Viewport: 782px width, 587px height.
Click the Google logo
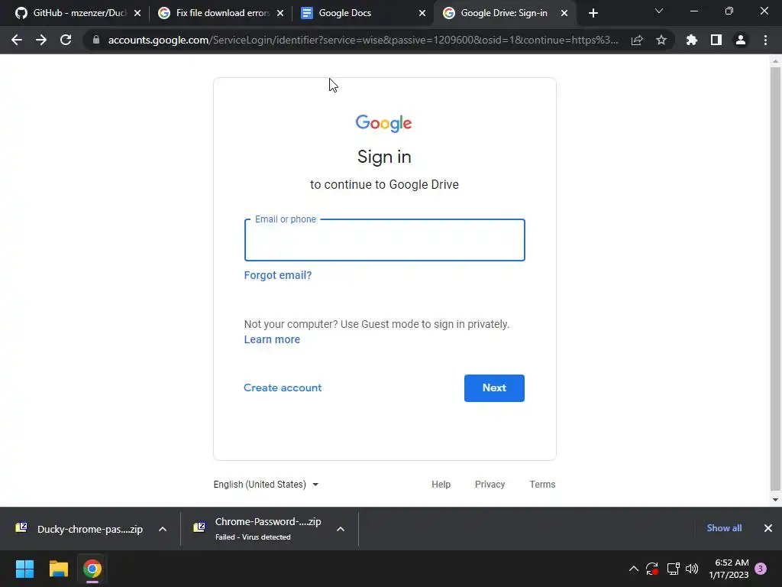(x=383, y=123)
